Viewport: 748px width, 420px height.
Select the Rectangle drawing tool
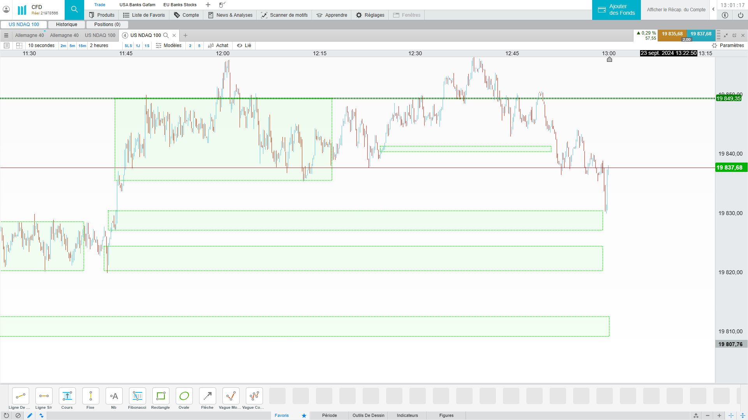pyautogui.click(x=161, y=396)
